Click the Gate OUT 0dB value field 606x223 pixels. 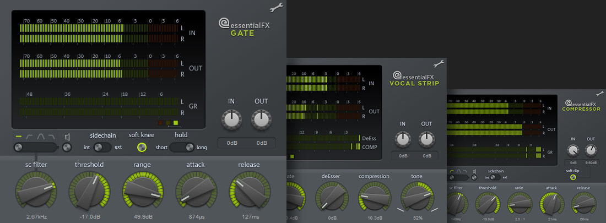262,143
